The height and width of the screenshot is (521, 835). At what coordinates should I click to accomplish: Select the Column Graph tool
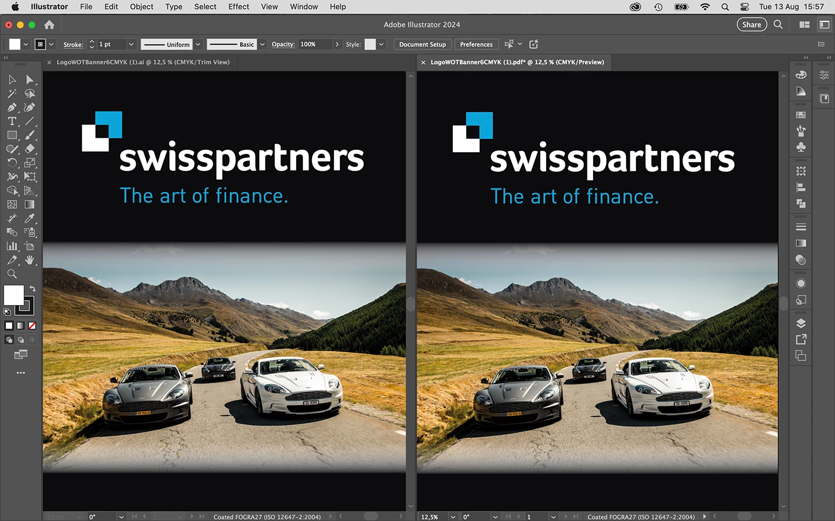12,246
